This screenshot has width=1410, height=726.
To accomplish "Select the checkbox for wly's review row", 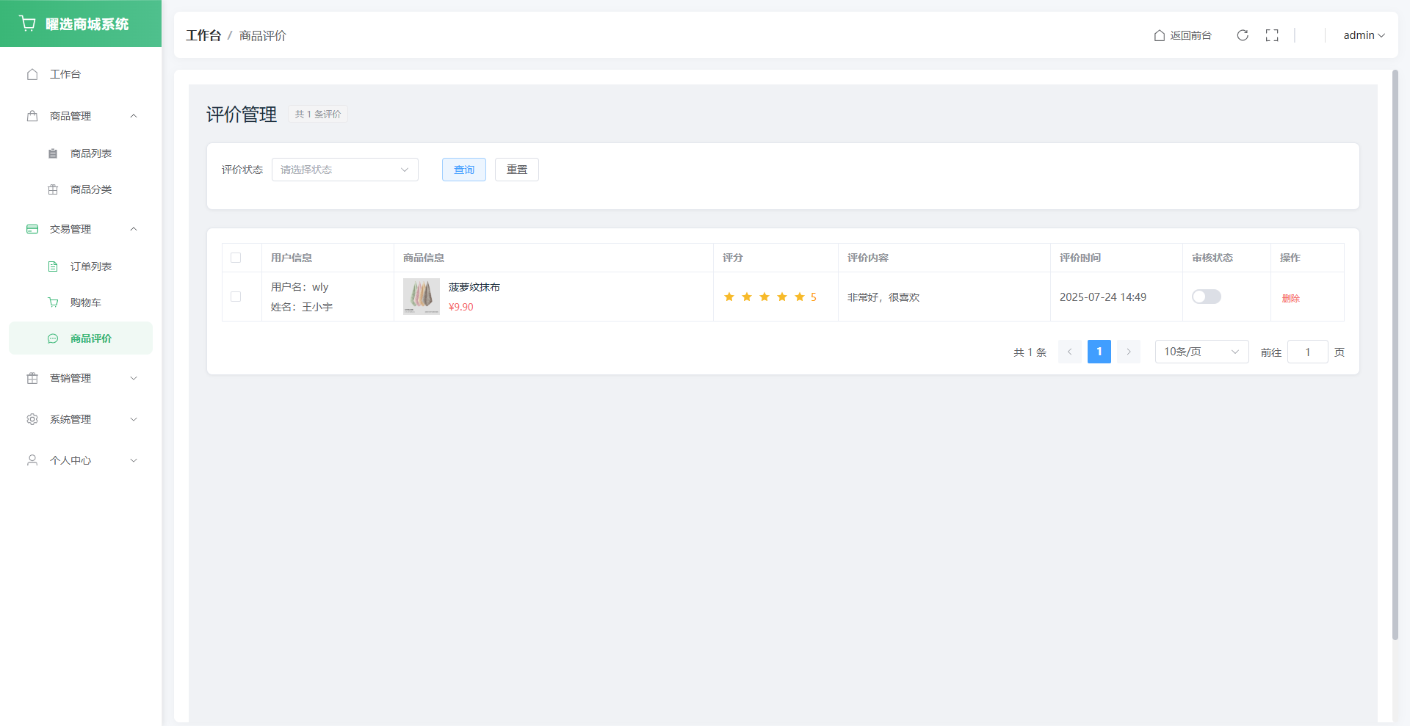I will (x=236, y=297).
